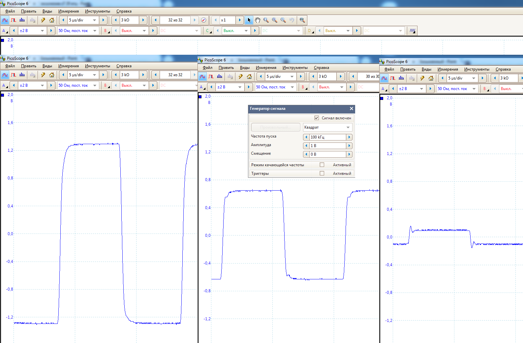Click the zoom-in magnifier in top window
This screenshot has height=343, width=523.
click(x=275, y=20)
